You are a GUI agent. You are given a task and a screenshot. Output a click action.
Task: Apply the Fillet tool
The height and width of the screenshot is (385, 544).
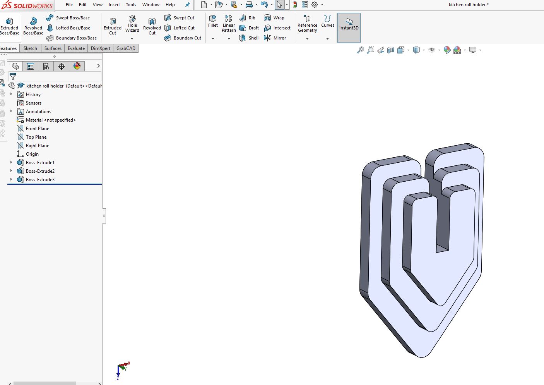pyautogui.click(x=213, y=21)
